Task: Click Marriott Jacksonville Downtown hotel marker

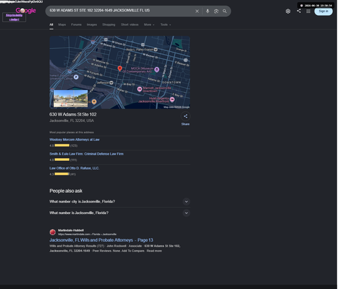Action: [140, 89]
